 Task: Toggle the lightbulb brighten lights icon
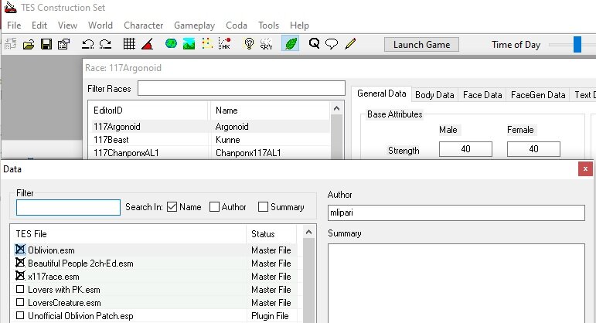[249, 44]
